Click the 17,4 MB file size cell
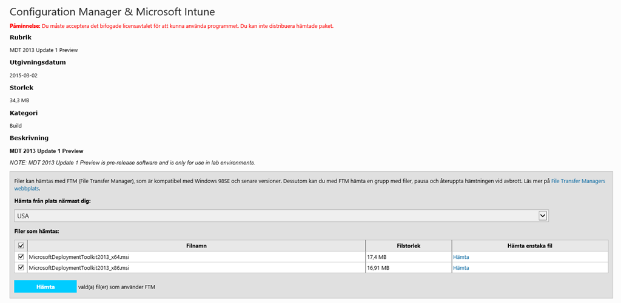This screenshot has height=303, width=621. 378,257
